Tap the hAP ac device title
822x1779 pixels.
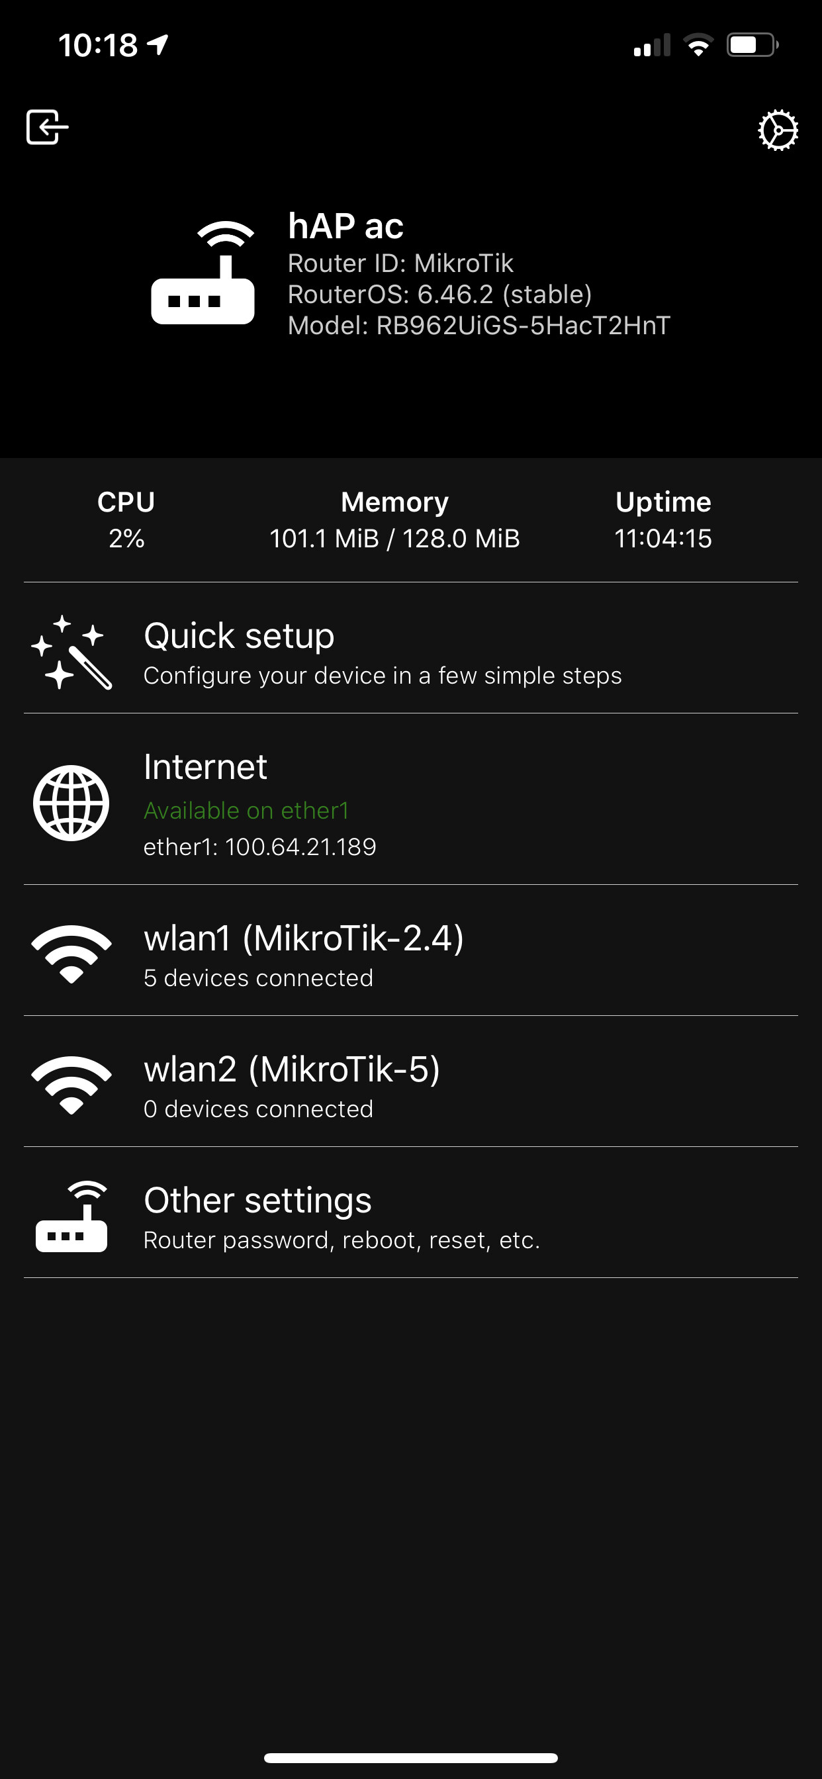[x=345, y=226]
